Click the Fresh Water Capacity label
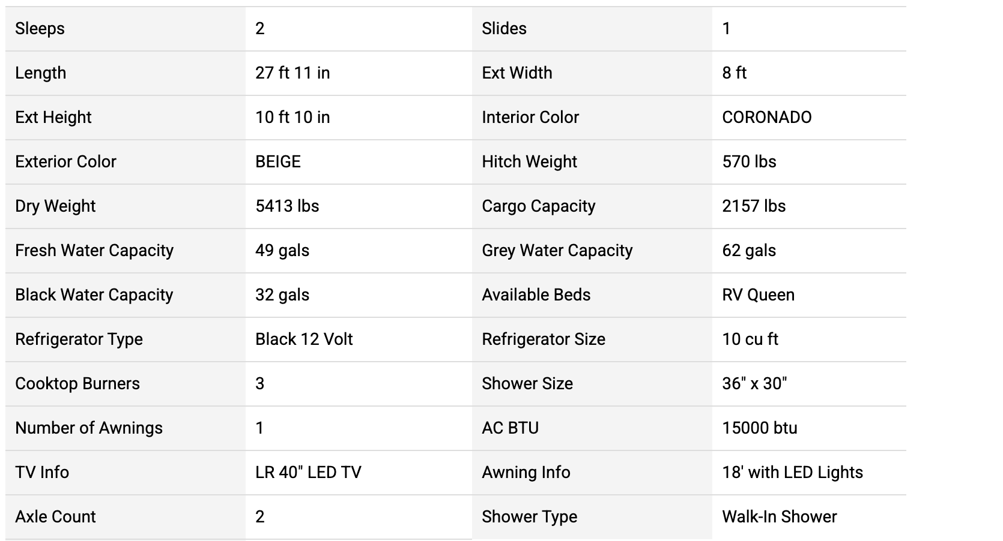This screenshot has width=1003, height=541. tap(94, 251)
